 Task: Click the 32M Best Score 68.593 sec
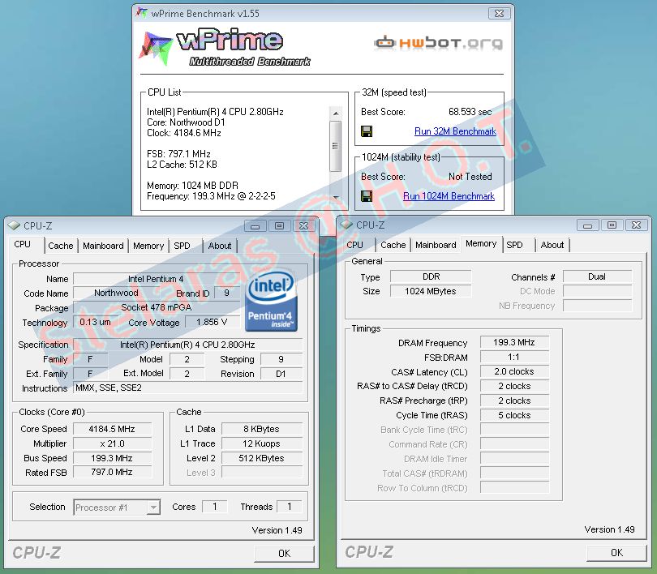pyautogui.click(x=470, y=112)
